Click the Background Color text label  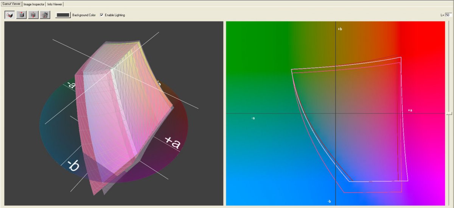84,15
